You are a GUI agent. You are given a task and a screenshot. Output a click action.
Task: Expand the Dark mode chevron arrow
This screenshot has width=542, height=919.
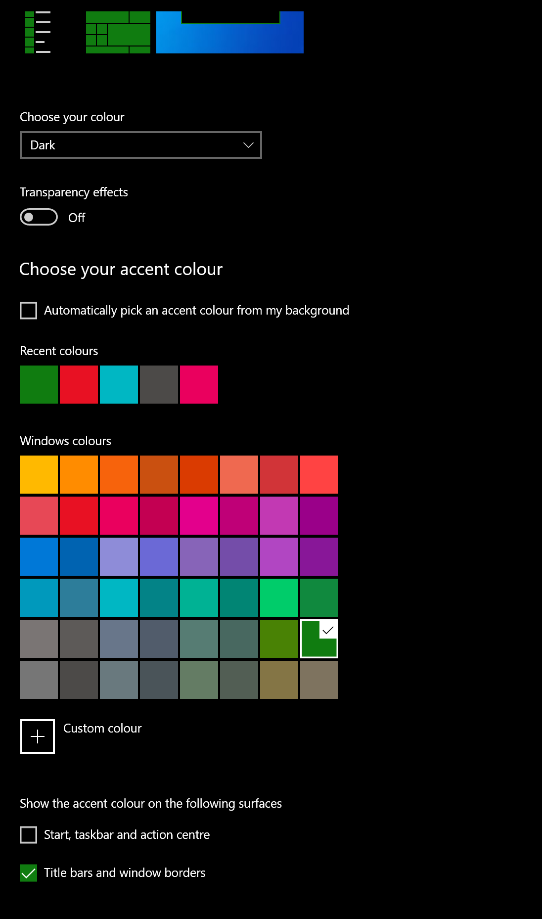click(248, 145)
